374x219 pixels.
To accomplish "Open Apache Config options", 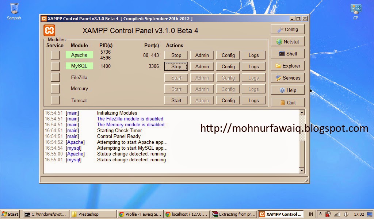I will (228, 55).
